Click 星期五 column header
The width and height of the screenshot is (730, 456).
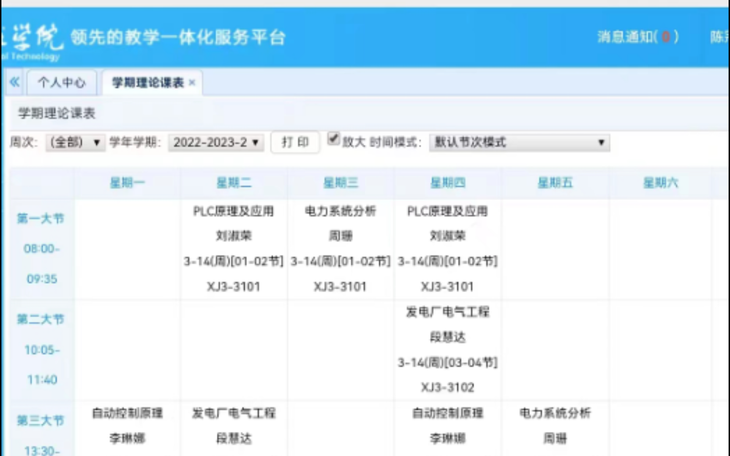pyautogui.click(x=555, y=183)
